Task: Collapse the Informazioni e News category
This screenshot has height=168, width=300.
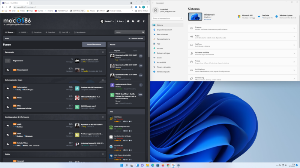Action: (103, 80)
